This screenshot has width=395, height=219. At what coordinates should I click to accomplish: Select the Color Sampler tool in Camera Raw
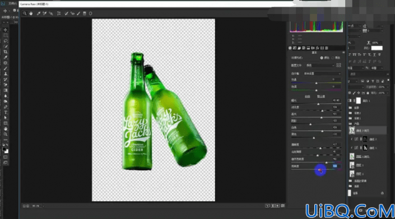[x=45, y=13]
